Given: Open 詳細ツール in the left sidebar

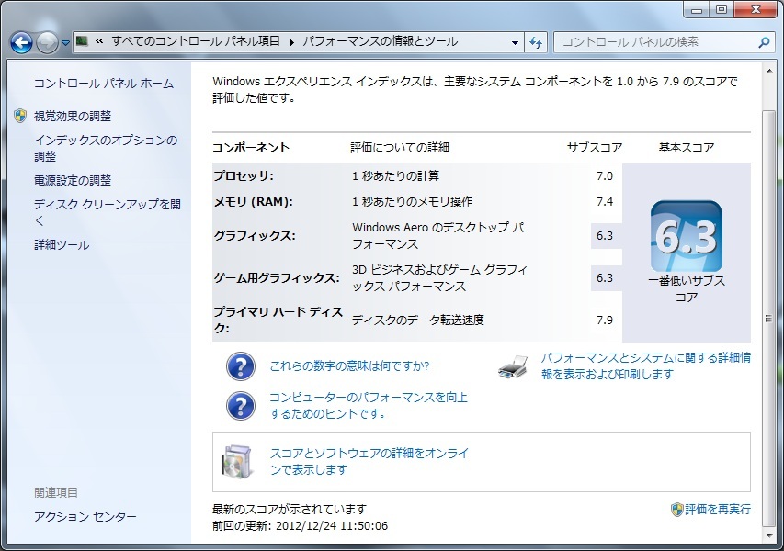Looking at the screenshot, I should point(62,245).
